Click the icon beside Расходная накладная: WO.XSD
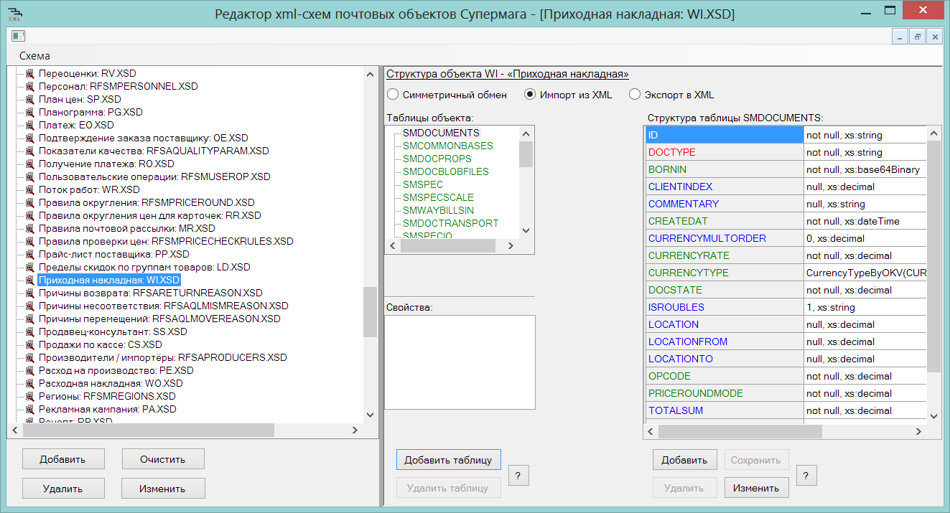This screenshot has width=950, height=513. pos(30,383)
